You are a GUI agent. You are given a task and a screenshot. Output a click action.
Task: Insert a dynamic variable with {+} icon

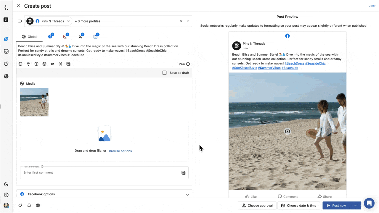(60, 64)
